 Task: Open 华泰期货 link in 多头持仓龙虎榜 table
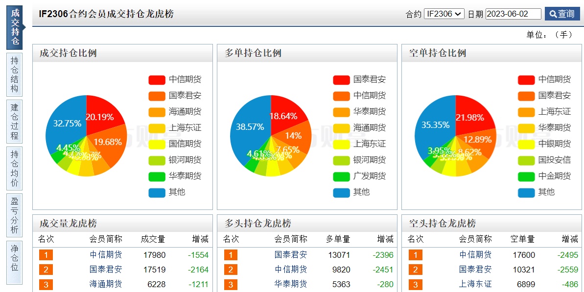tap(291, 284)
